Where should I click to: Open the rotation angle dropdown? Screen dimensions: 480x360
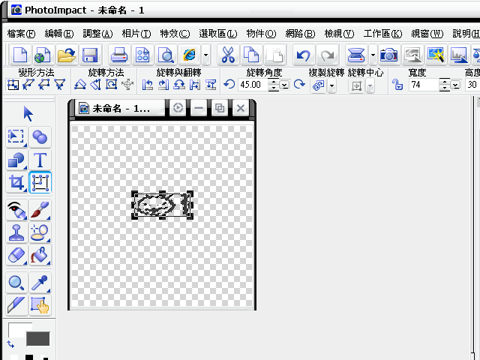point(285,85)
